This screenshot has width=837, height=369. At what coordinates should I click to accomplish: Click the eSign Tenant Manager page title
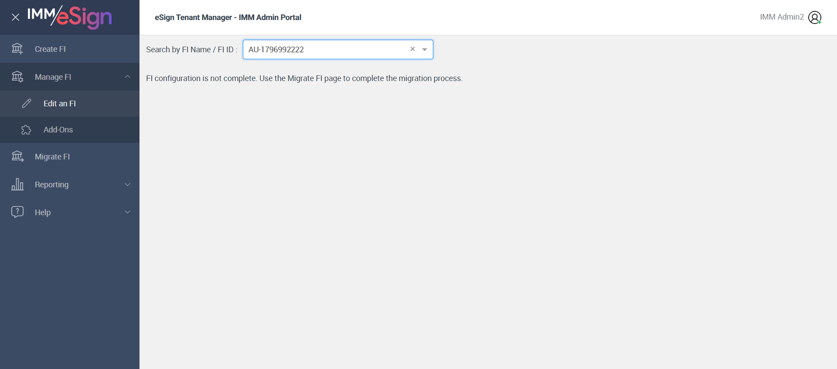[228, 17]
